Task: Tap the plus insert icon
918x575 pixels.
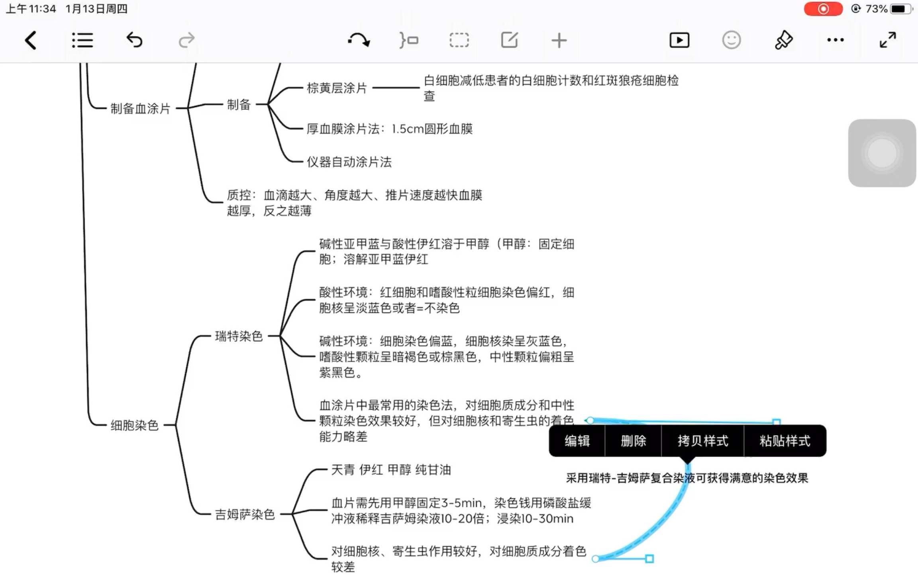Action: click(x=559, y=40)
